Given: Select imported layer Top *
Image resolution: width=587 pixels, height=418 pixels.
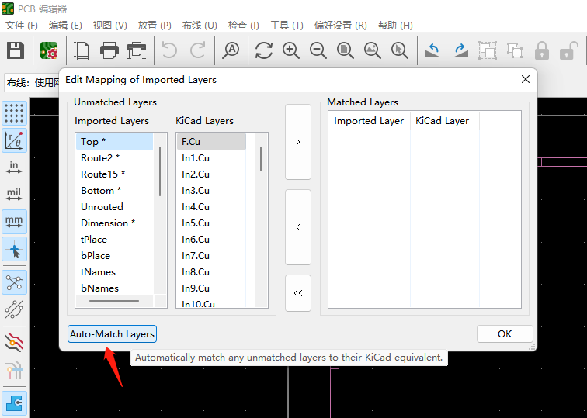Looking at the screenshot, I should [x=115, y=142].
